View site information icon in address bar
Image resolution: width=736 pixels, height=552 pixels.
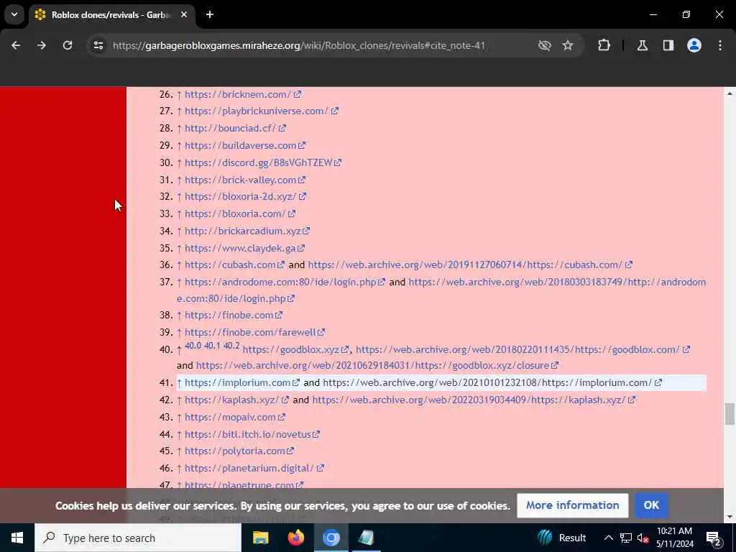[98, 45]
